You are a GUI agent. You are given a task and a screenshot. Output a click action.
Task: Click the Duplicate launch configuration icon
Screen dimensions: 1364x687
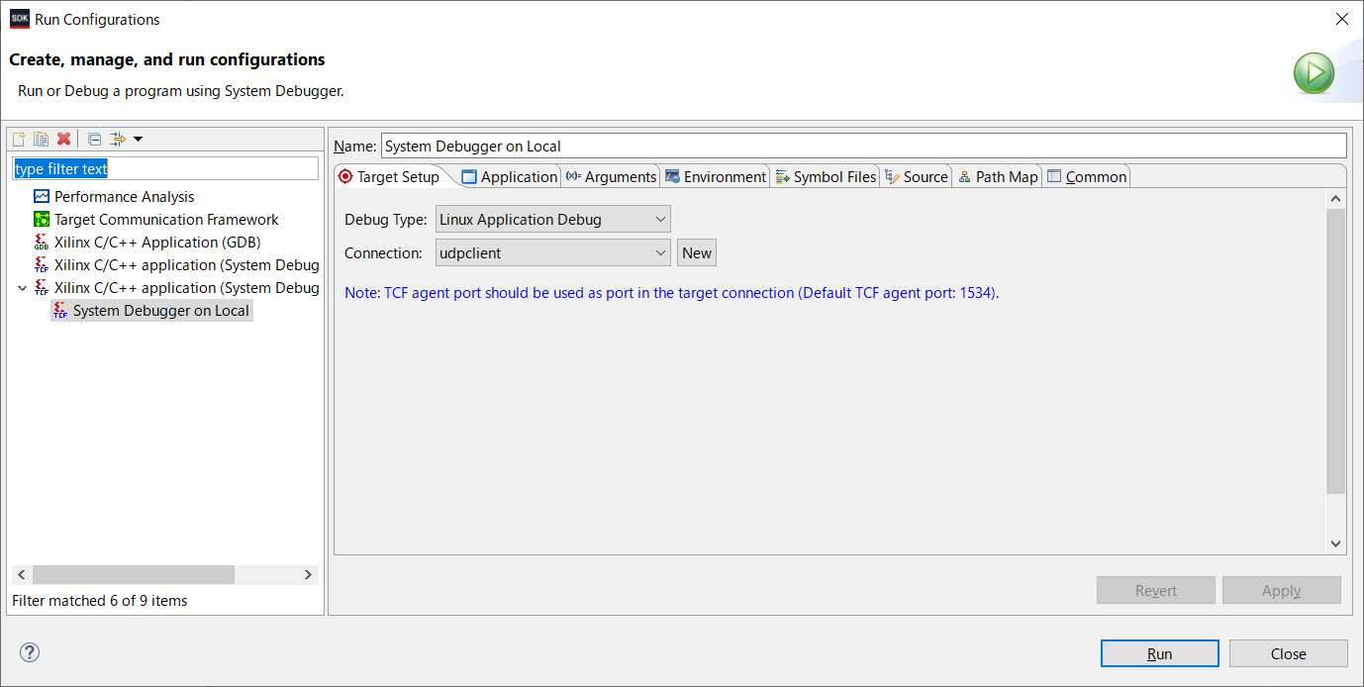[x=41, y=139]
